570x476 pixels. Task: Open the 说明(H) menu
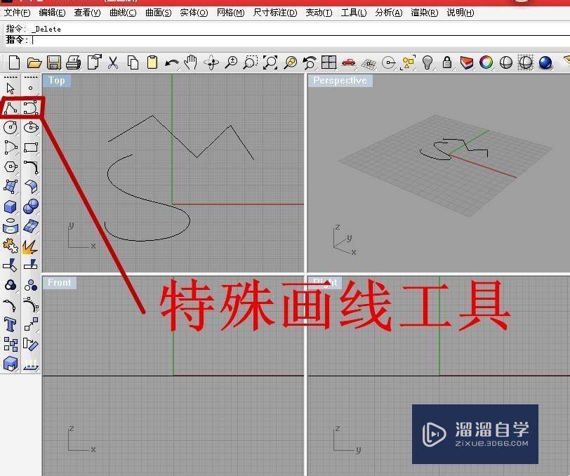coord(460,13)
